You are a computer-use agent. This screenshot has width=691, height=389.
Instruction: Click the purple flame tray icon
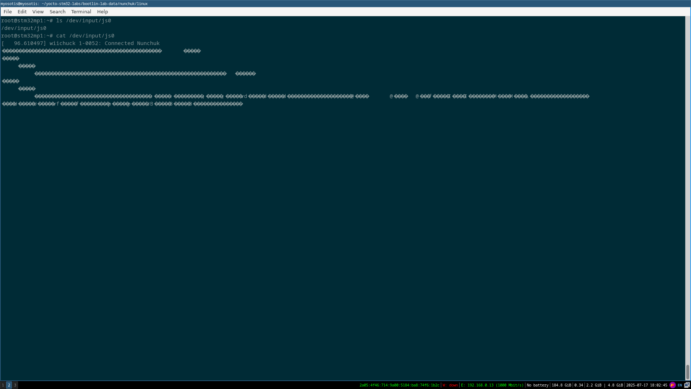click(672, 385)
